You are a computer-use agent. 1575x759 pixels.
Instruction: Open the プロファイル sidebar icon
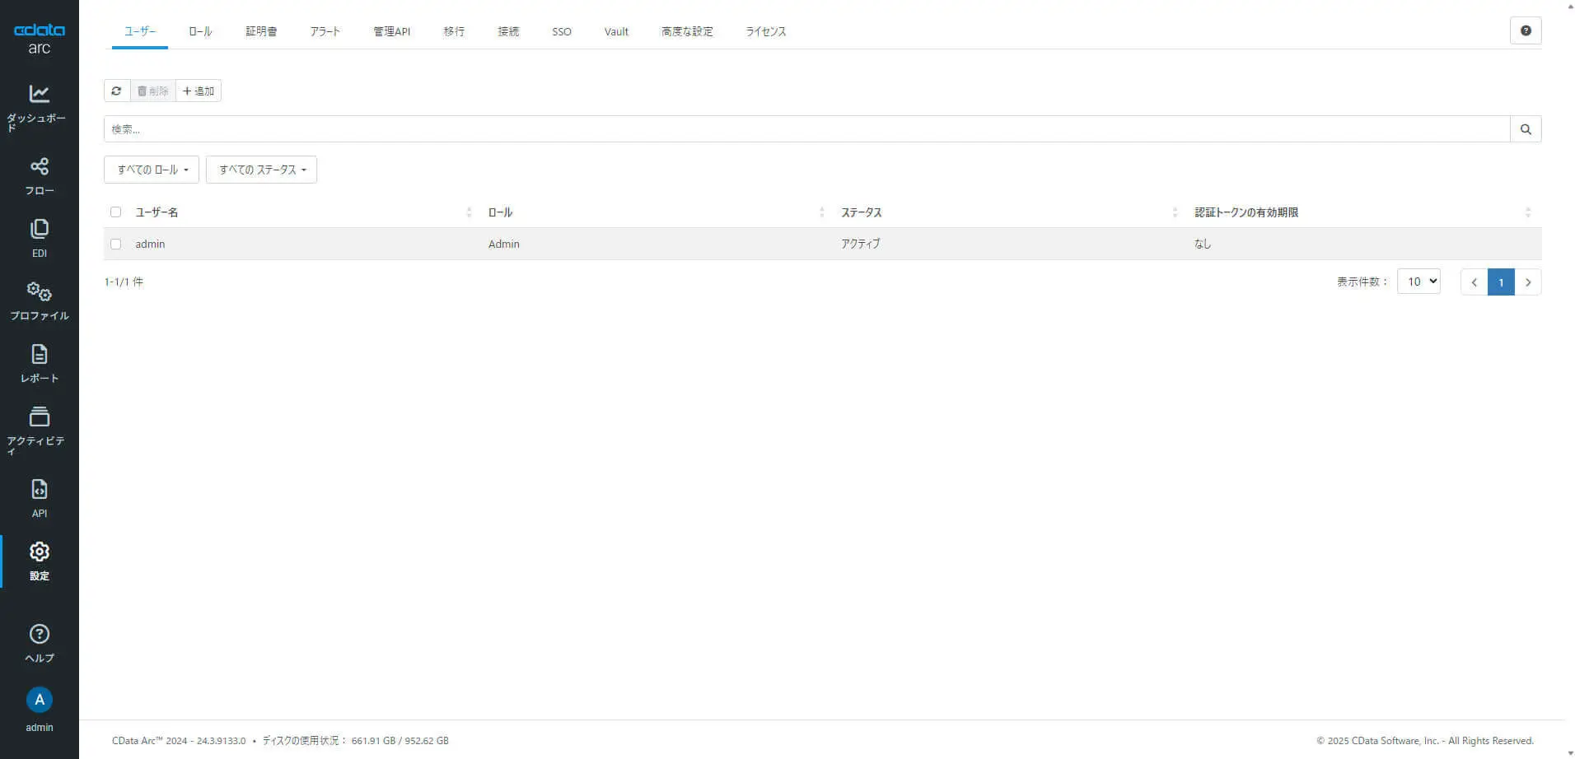pyautogui.click(x=39, y=291)
